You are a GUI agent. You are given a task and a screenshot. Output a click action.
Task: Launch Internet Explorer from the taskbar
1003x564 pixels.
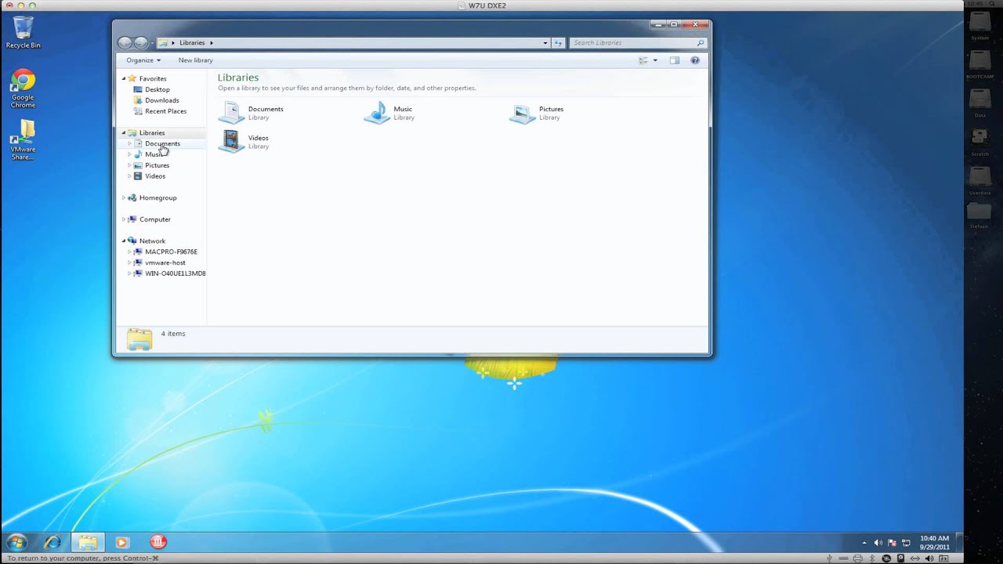coord(53,542)
